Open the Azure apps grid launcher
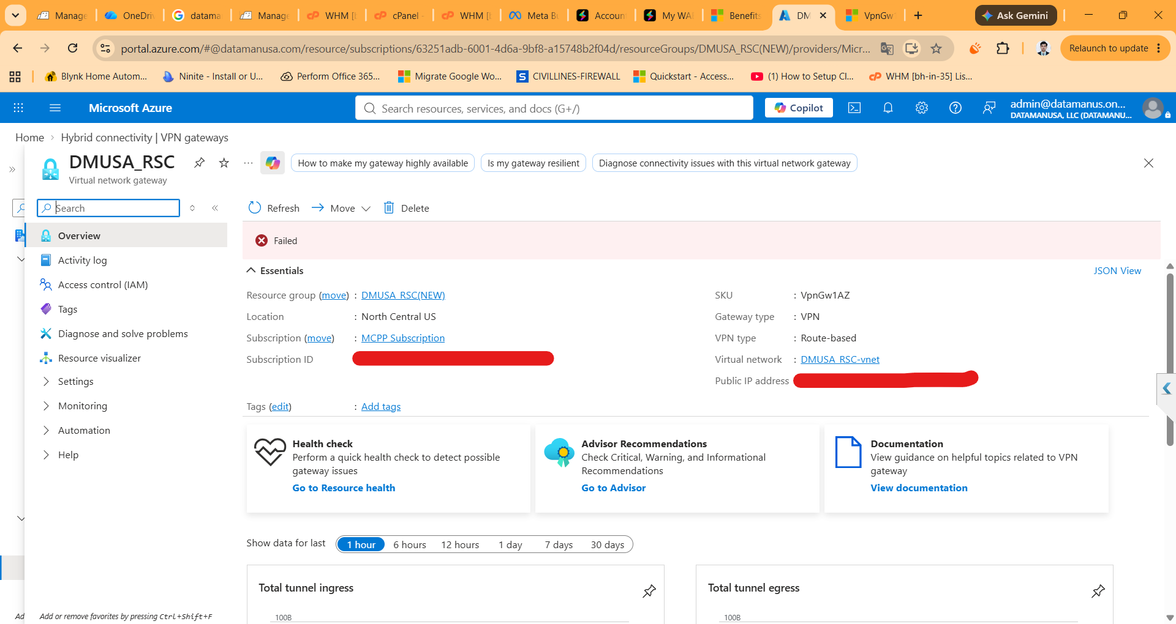1176x624 pixels. tap(18, 108)
